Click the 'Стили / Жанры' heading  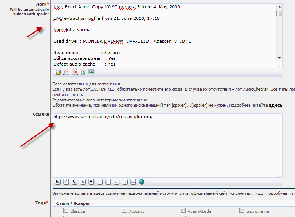[x=73, y=203]
